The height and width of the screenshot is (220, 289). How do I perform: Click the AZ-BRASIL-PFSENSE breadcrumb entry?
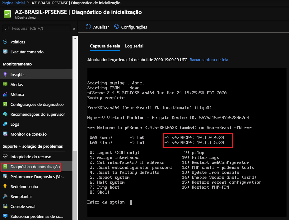[x=76, y=3]
